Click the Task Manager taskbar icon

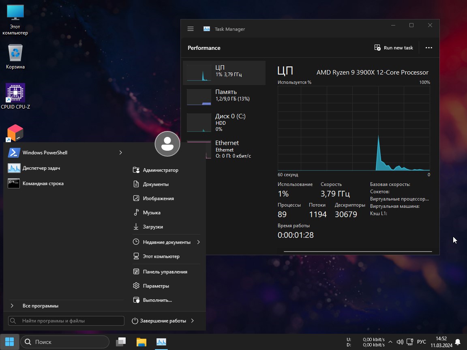(161, 342)
